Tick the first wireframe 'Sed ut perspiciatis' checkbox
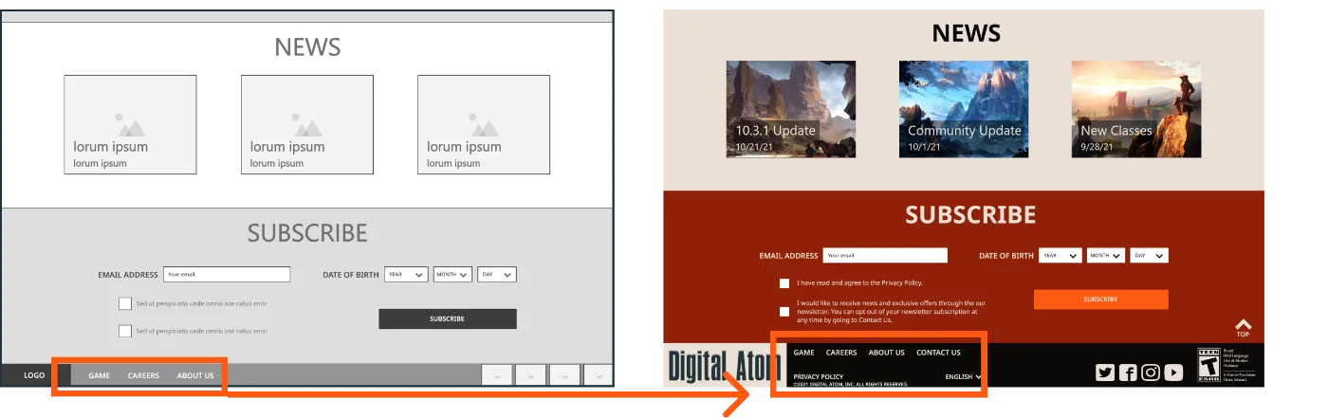Image resolution: width=1328 pixels, height=418 pixels. pyautogui.click(x=125, y=303)
